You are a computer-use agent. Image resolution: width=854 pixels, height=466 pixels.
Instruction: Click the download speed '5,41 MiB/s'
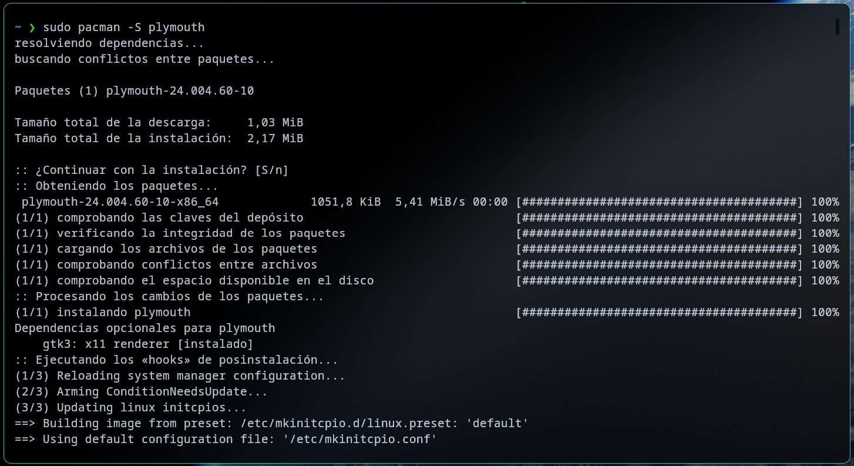pyautogui.click(x=430, y=202)
